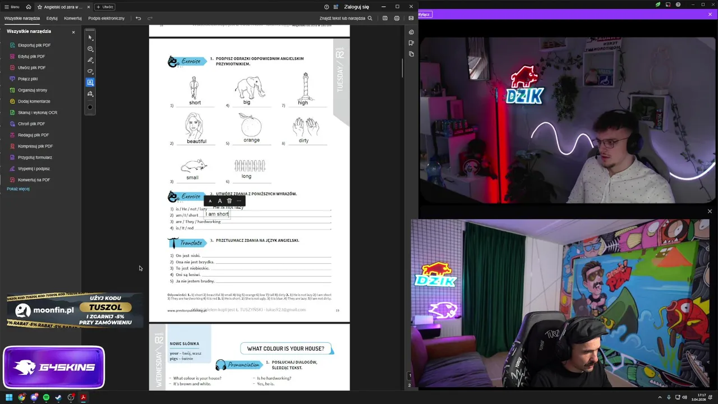Click the 'I am short' text field
718x404 pixels.
[x=217, y=214]
